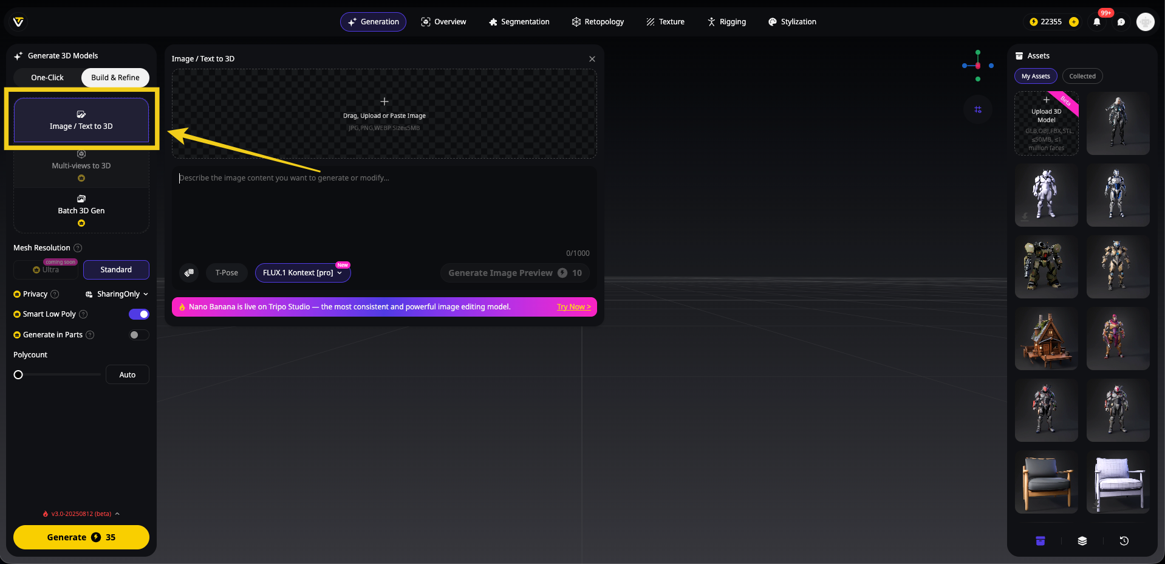Viewport: 1165px width, 564px height.
Task: Click the dice random prompt icon
Action: point(190,273)
